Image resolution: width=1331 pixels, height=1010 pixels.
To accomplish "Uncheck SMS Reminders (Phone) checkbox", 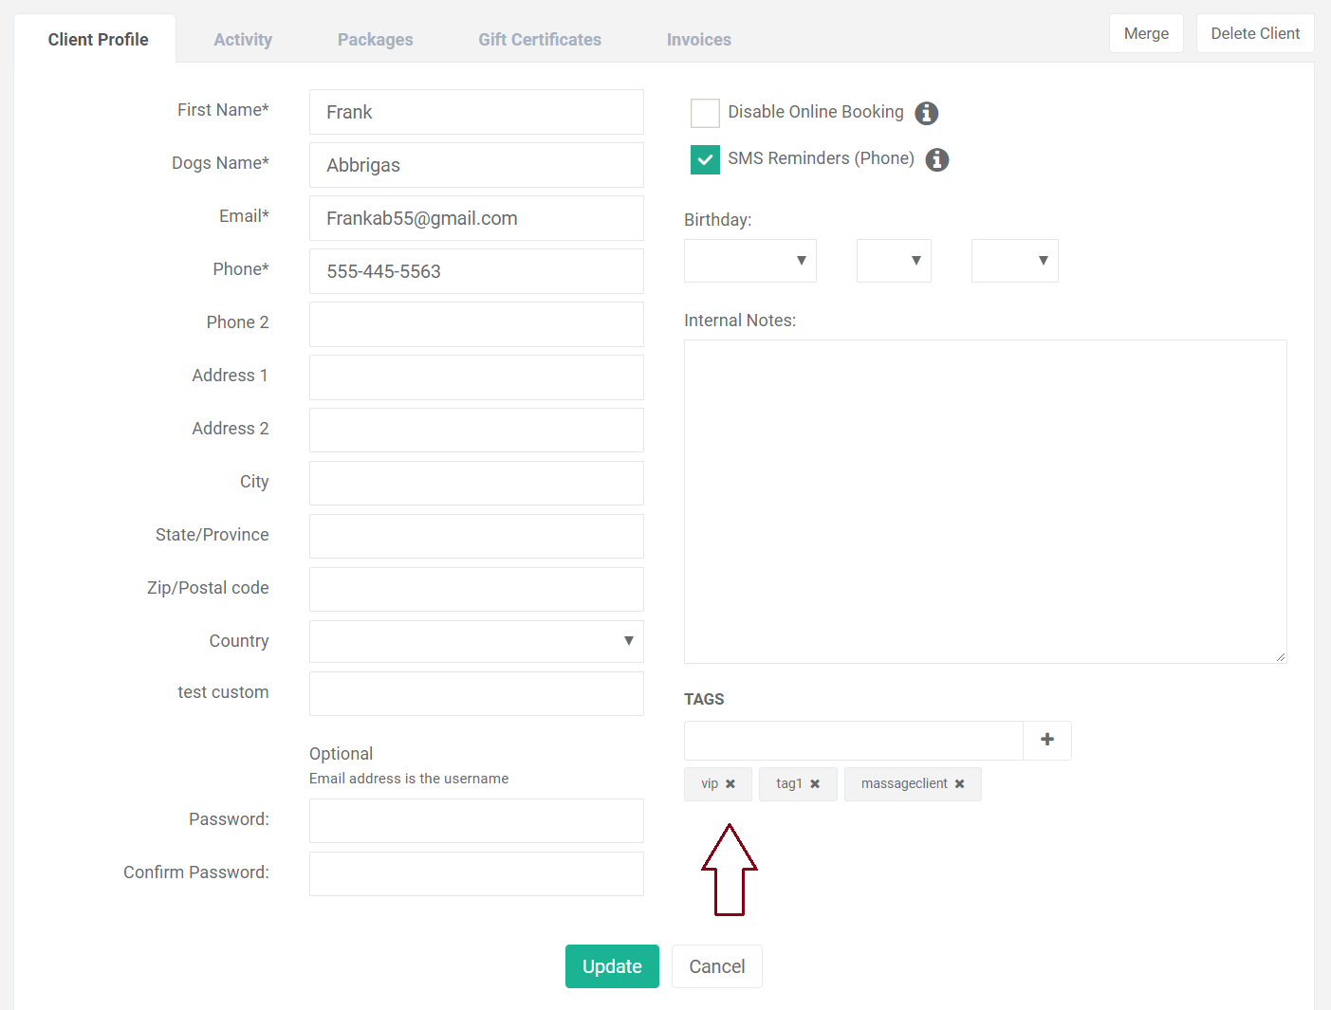I will tap(705, 159).
